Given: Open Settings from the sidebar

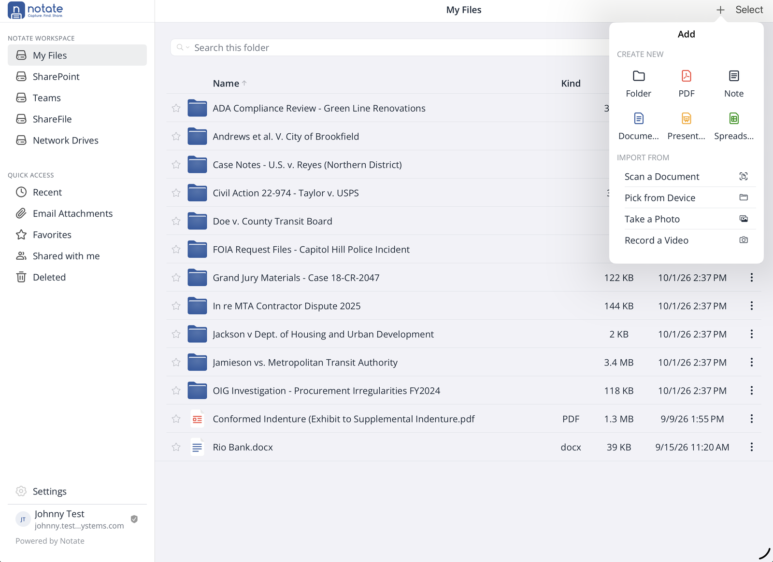Looking at the screenshot, I should (77, 492).
